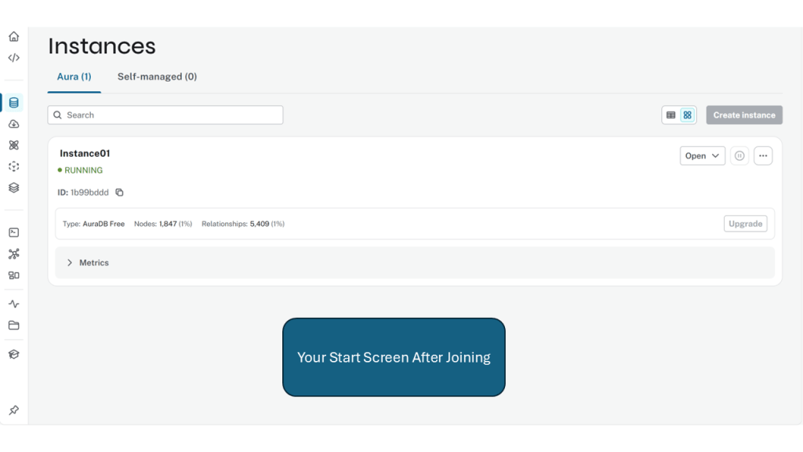Click the instance Search field

[165, 115]
